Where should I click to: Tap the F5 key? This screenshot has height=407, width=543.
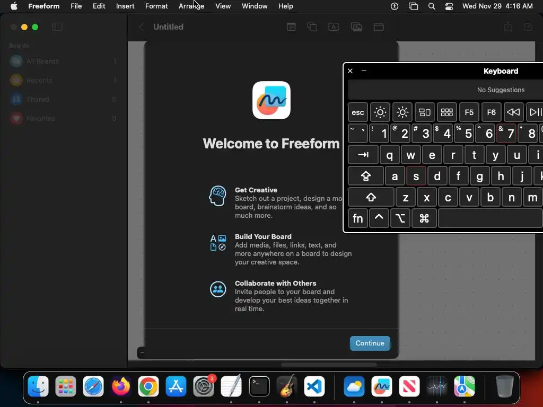coord(469,112)
